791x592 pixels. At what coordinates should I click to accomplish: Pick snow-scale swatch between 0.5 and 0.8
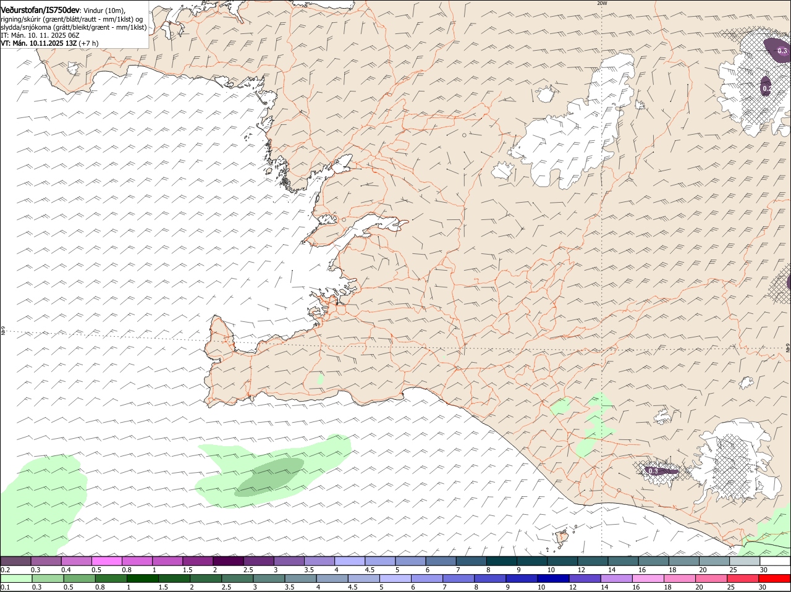coord(106,561)
